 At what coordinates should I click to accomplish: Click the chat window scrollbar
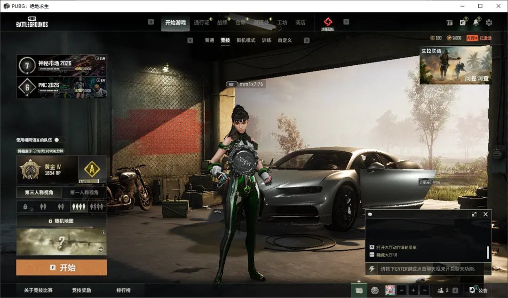(x=488, y=253)
